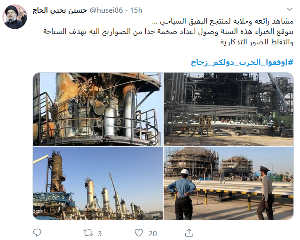Click the first line of tweet text
Screen dimensions: 300x240
tap(223, 21)
